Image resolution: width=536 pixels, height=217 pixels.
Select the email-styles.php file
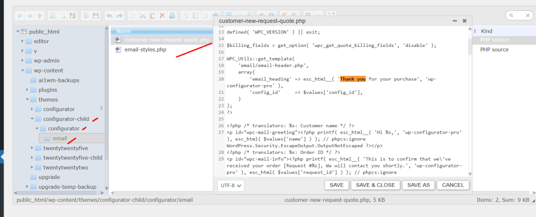point(146,50)
